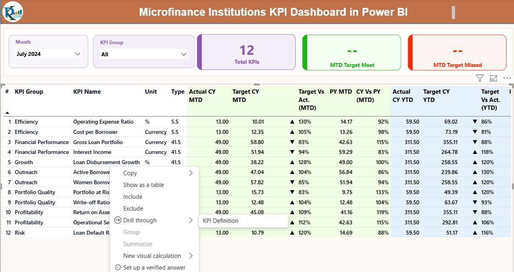
Task: Click the verified answer checkmark icon
Action: coord(118,267)
